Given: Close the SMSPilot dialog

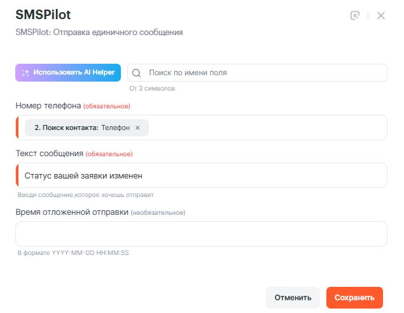Looking at the screenshot, I should (x=381, y=16).
